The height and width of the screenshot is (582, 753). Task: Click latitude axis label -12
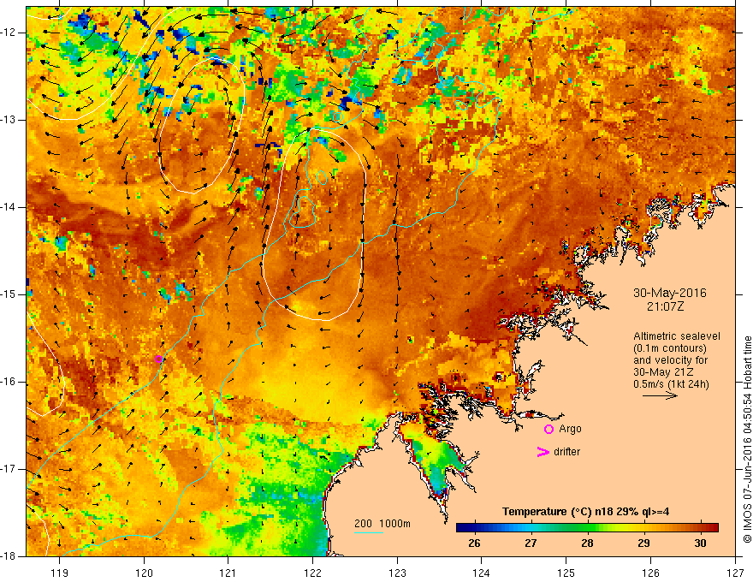coord(9,33)
